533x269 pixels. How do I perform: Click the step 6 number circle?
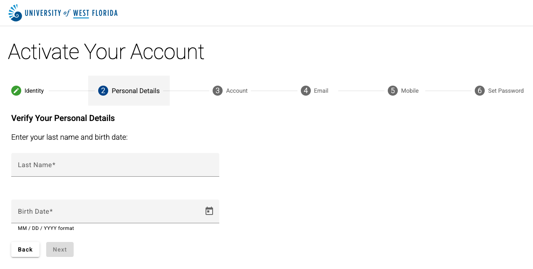point(480,91)
